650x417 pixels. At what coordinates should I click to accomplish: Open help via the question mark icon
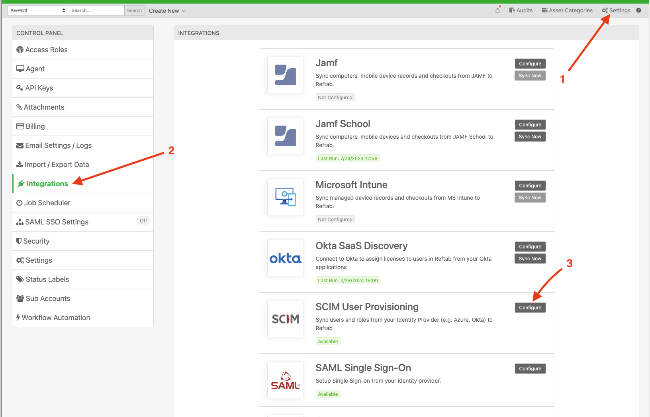[x=639, y=10]
